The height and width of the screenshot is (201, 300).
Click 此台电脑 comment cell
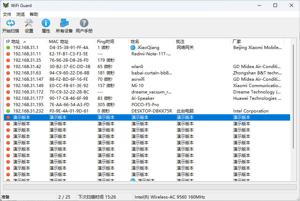click(x=185, y=111)
